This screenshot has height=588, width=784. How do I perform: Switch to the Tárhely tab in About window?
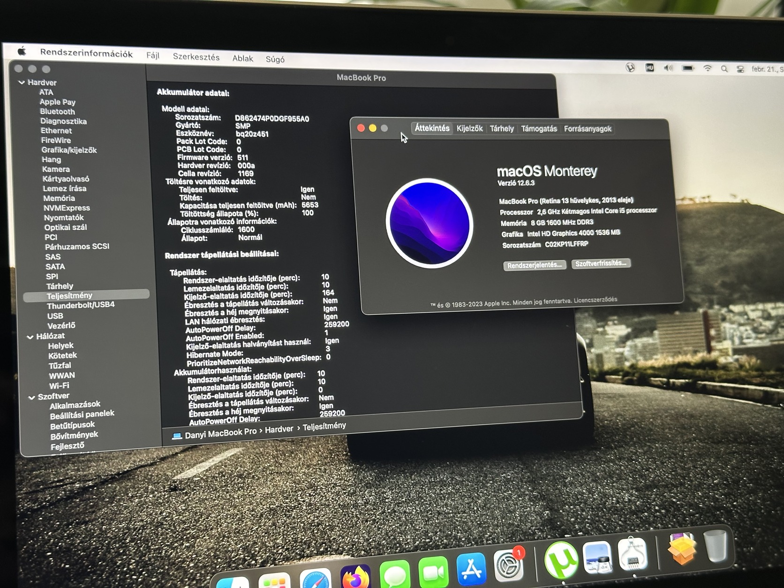[502, 128]
